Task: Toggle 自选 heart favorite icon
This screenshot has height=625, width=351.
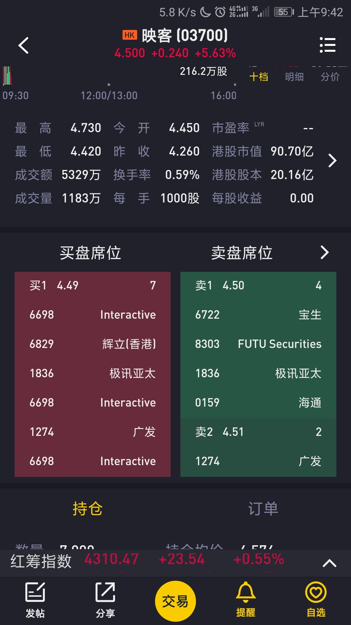Action: point(316,600)
